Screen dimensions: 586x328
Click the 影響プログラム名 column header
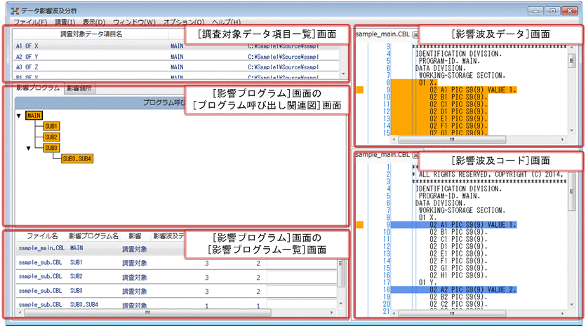pos(94,236)
